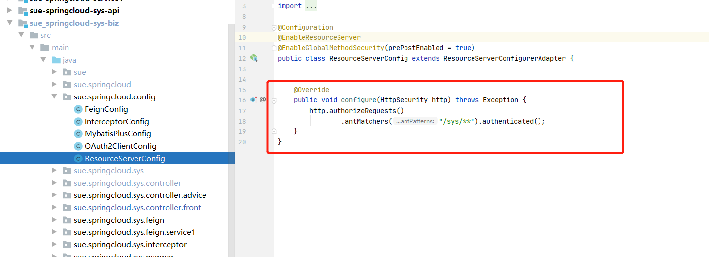
Task: Click the sue package icon
Action: pos(67,72)
